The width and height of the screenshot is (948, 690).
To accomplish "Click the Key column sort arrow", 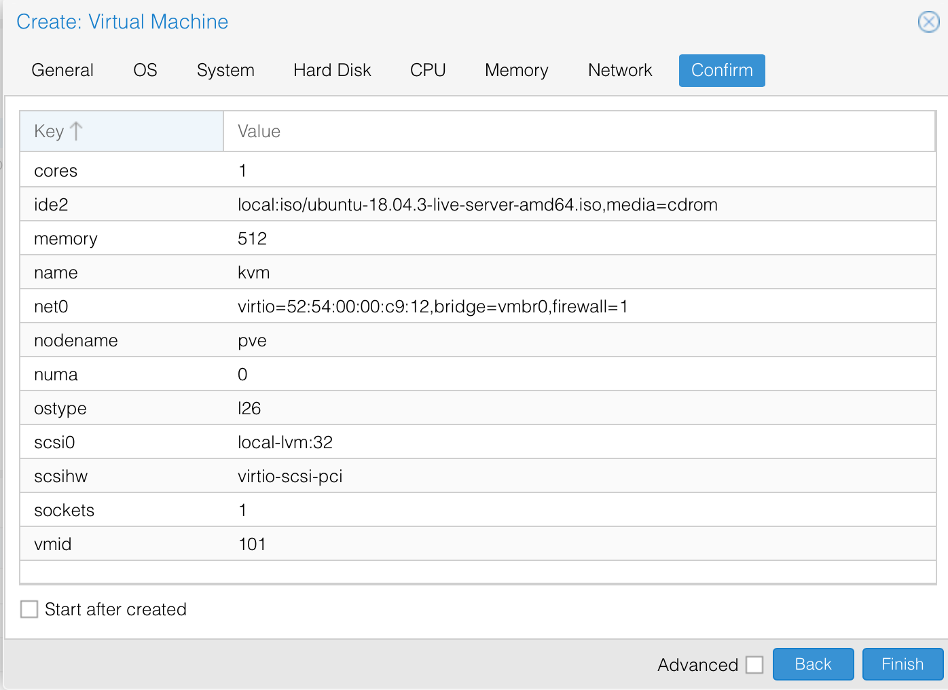I will 76,131.
